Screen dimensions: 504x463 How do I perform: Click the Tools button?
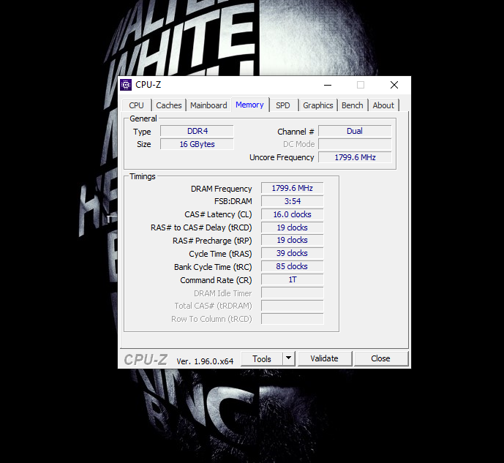pos(262,359)
